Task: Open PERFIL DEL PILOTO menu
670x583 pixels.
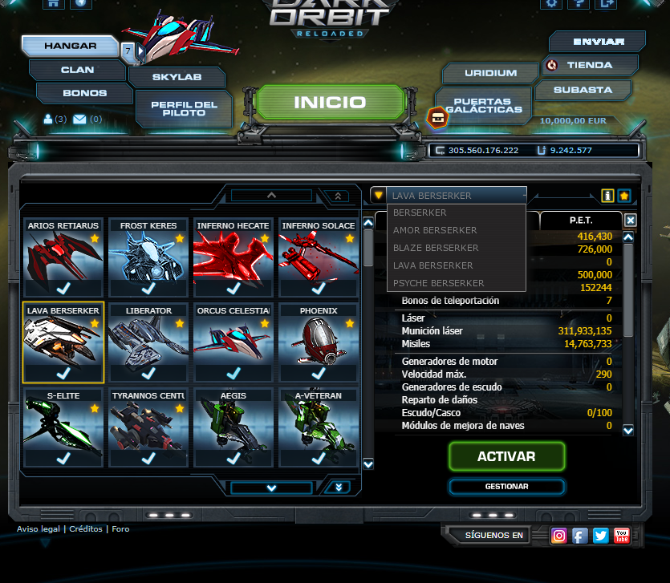Action: [x=185, y=108]
